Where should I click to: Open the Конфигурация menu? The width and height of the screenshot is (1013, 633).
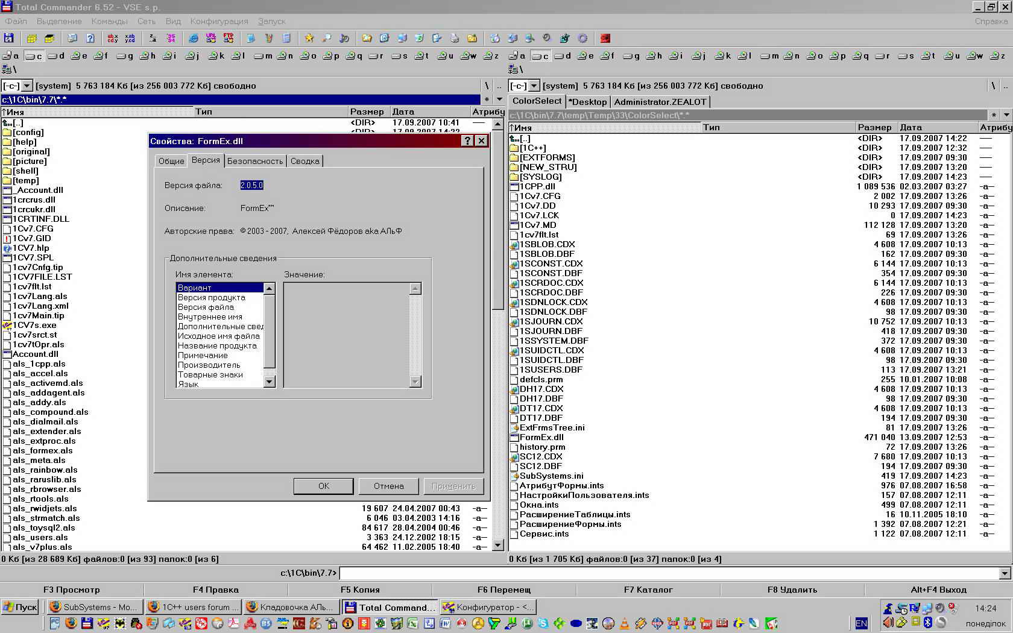(x=219, y=21)
